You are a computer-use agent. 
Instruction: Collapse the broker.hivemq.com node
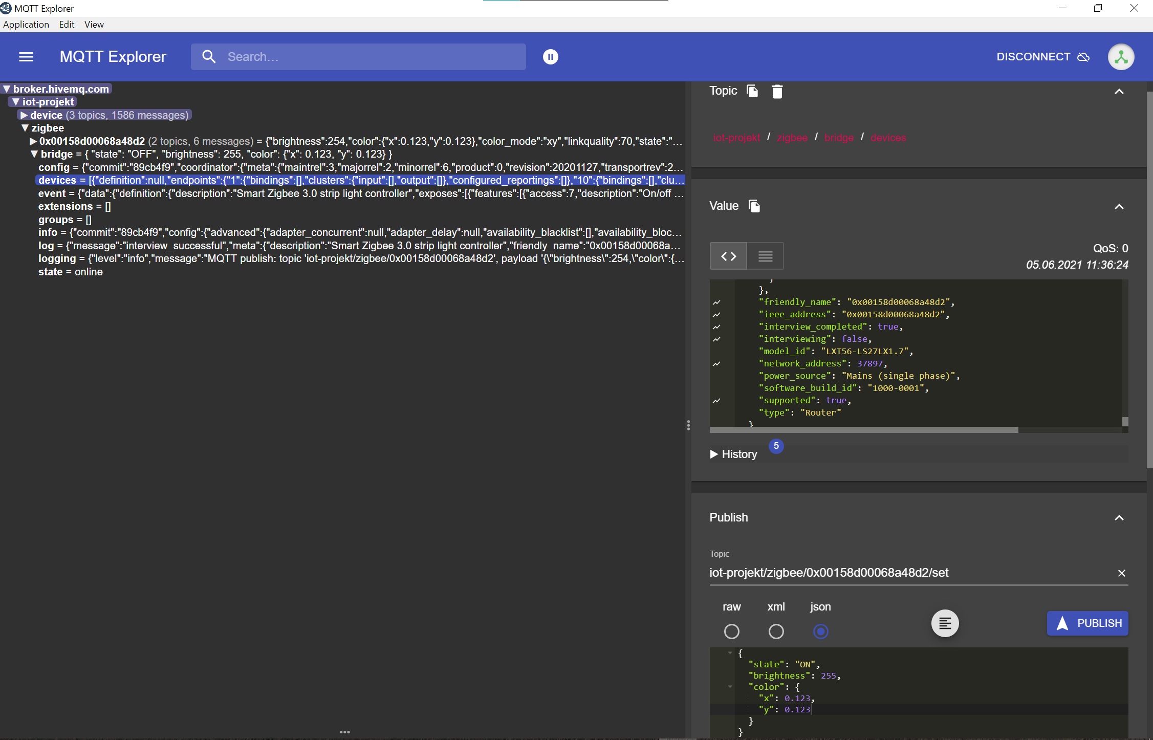tap(7, 89)
